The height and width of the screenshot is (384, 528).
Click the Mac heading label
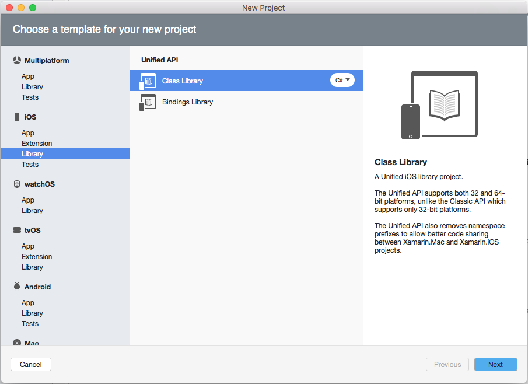click(x=32, y=343)
